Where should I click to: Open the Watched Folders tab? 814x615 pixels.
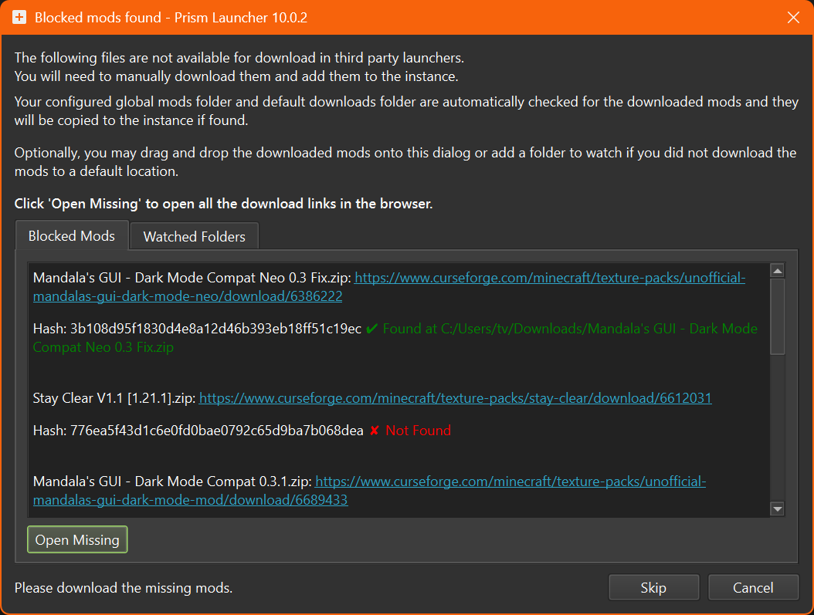tap(194, 237)
